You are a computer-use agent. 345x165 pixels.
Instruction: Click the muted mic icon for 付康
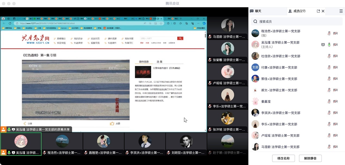point(329,67)
